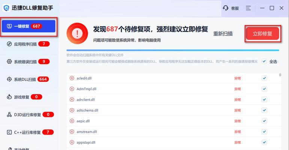Click the 系统DLL扫描 target icon
This screenshot has height=150, width=289.
[x=9, y=79]
